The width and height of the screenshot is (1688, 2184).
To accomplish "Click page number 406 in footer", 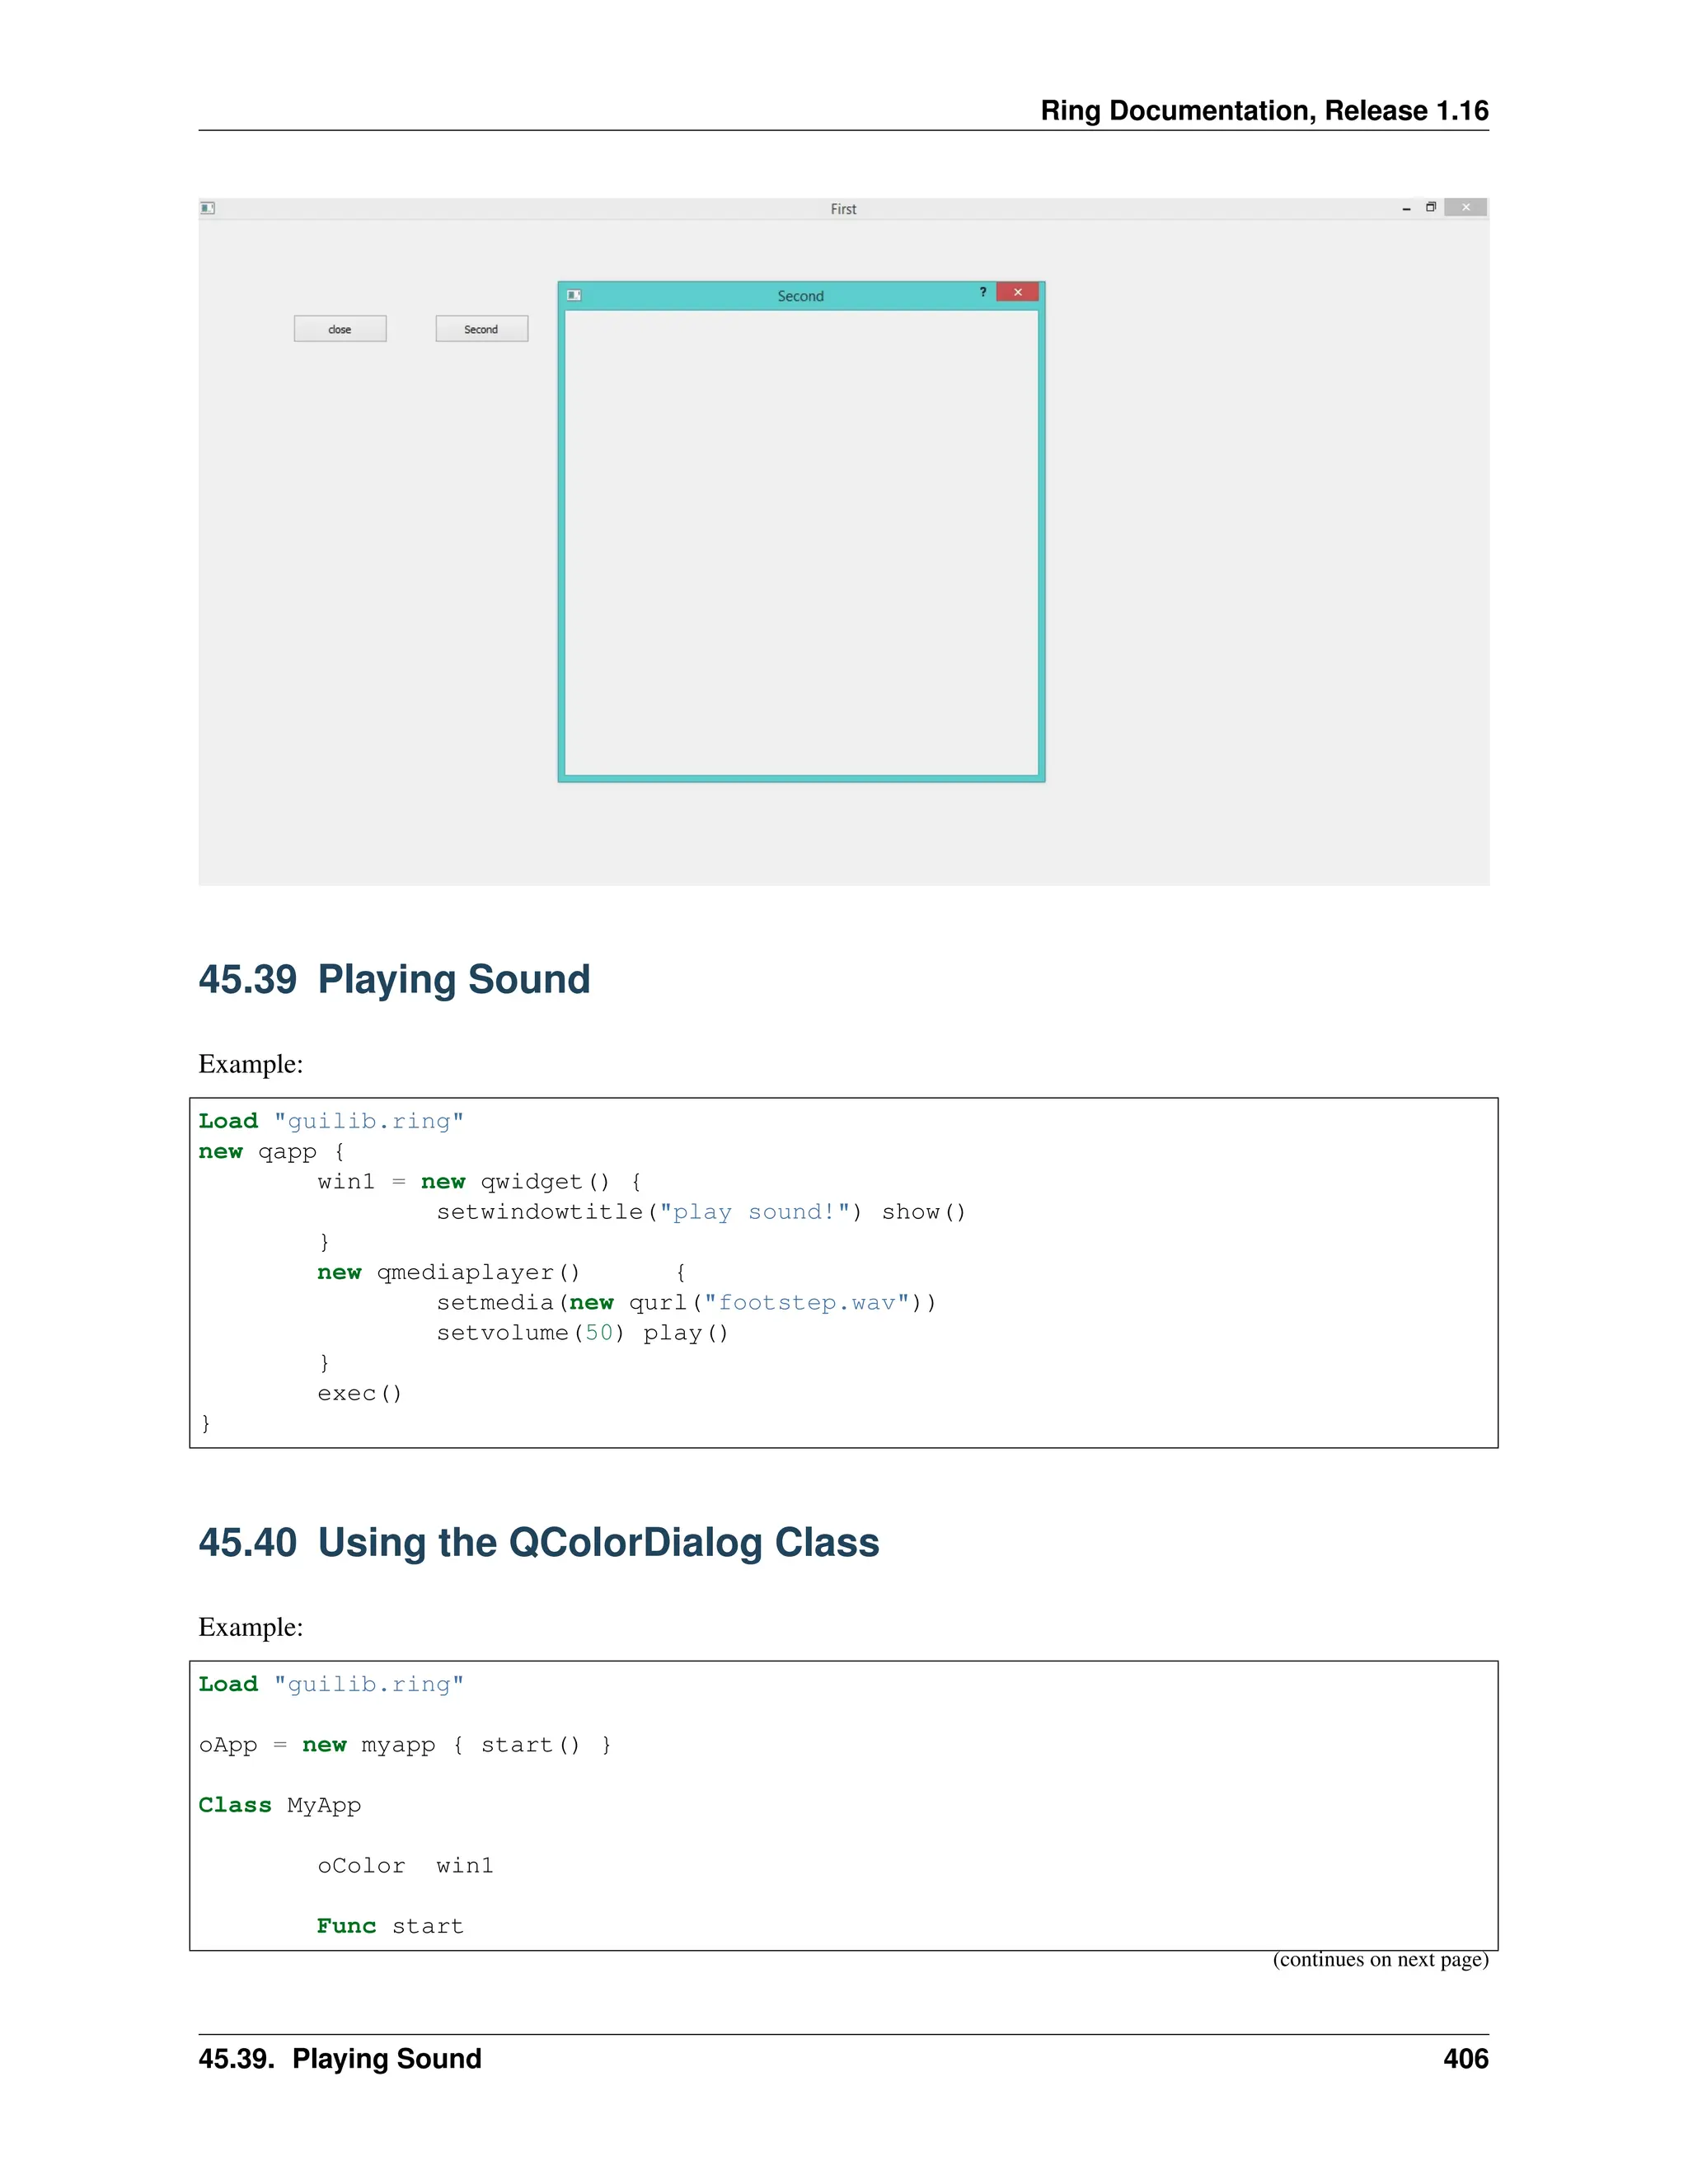I will [1465, 2058].
